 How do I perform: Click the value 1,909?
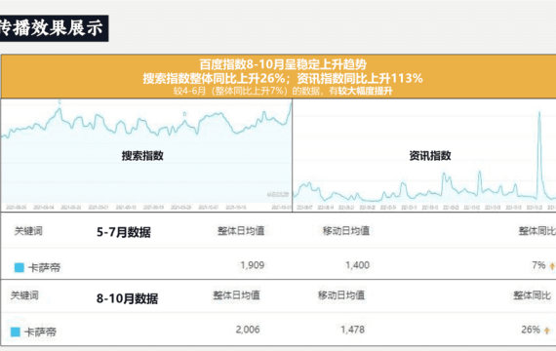[253, 265]
